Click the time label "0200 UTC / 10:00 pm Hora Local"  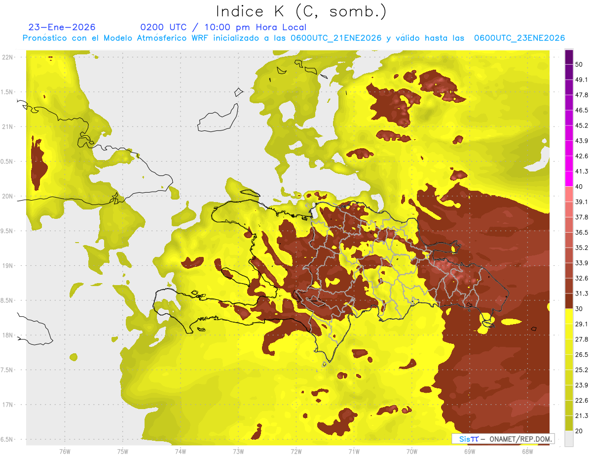223,27
